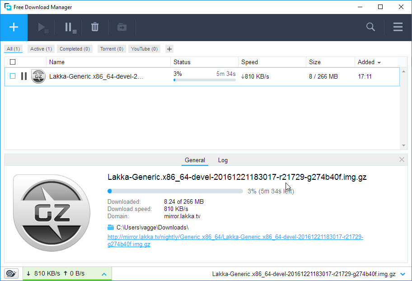
Task: Sort list by Name column
Action: point(57,62)
